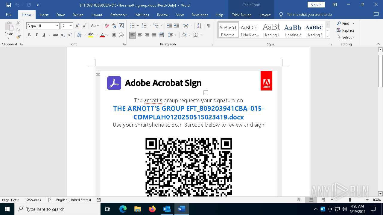
Task: Click the 106 words status indicator
Action: [x=33, y=200]
